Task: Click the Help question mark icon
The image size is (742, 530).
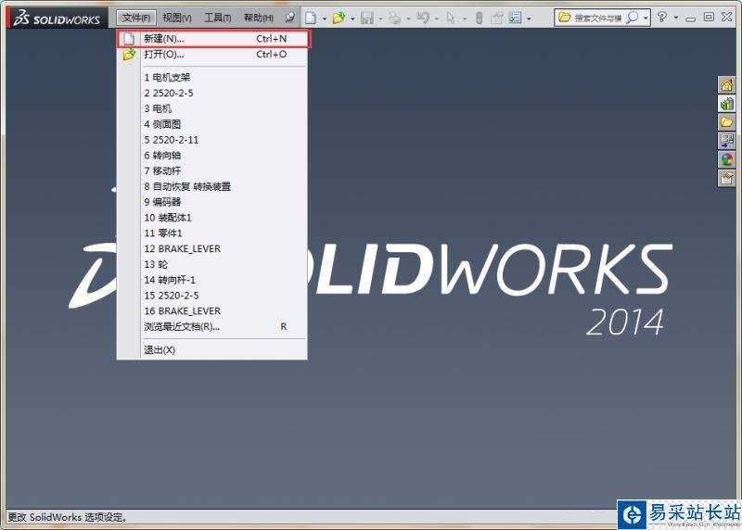Action: [662, 17]
